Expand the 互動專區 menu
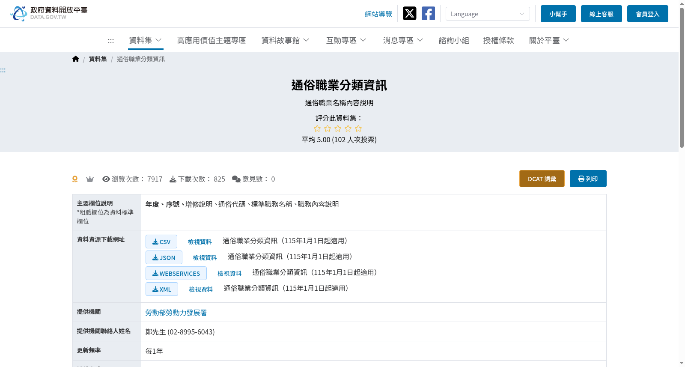The width and height of the screenshot is (685, 367). (346, 40)
